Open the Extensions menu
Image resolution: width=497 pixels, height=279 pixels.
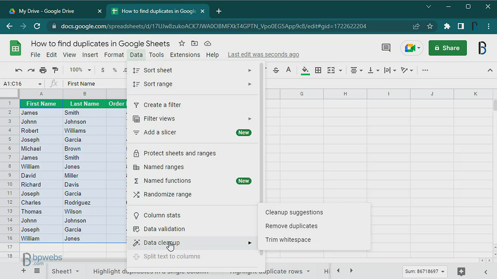(185, 55)
